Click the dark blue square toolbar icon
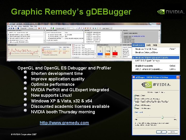Screen dimensions: 186x140 18,28
